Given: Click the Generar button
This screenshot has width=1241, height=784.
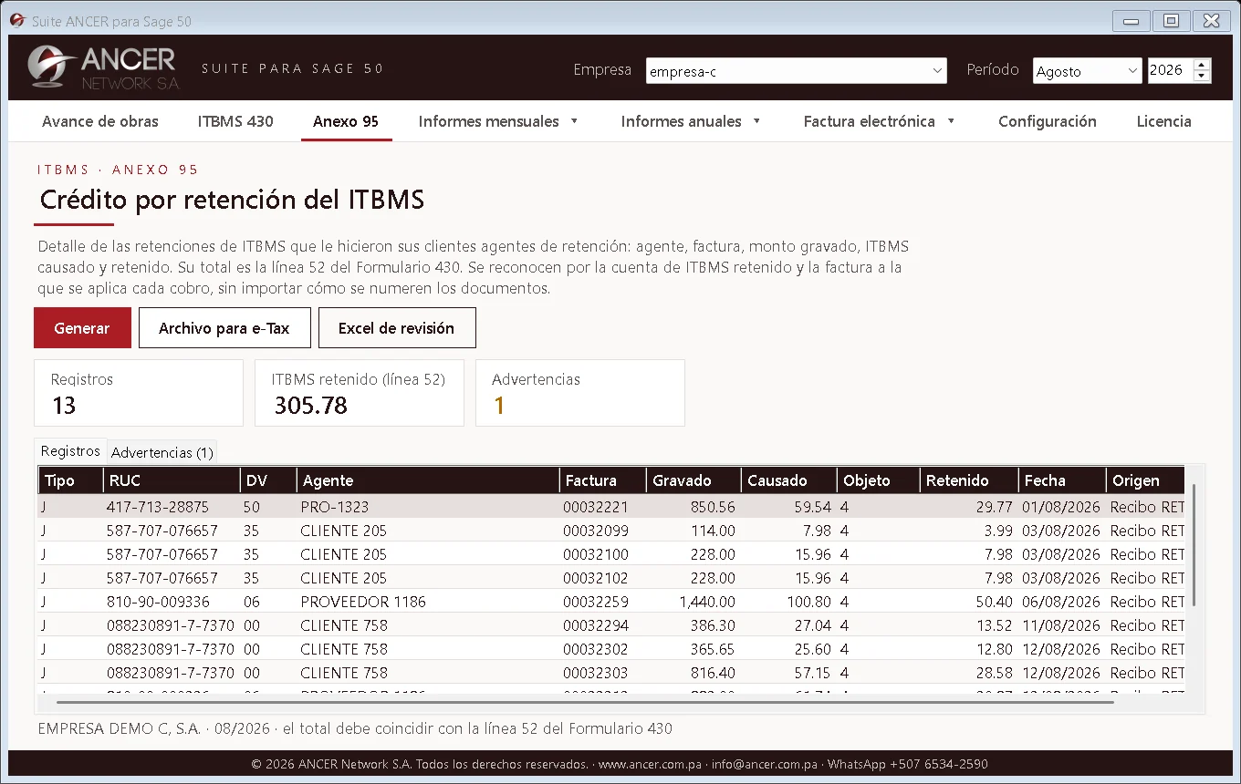Looking at the screenshot, I should click(82, 328).
